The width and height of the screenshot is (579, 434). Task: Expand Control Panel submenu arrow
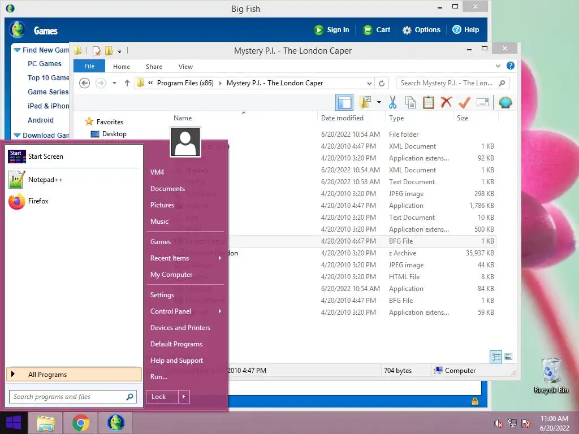[220, 311]
